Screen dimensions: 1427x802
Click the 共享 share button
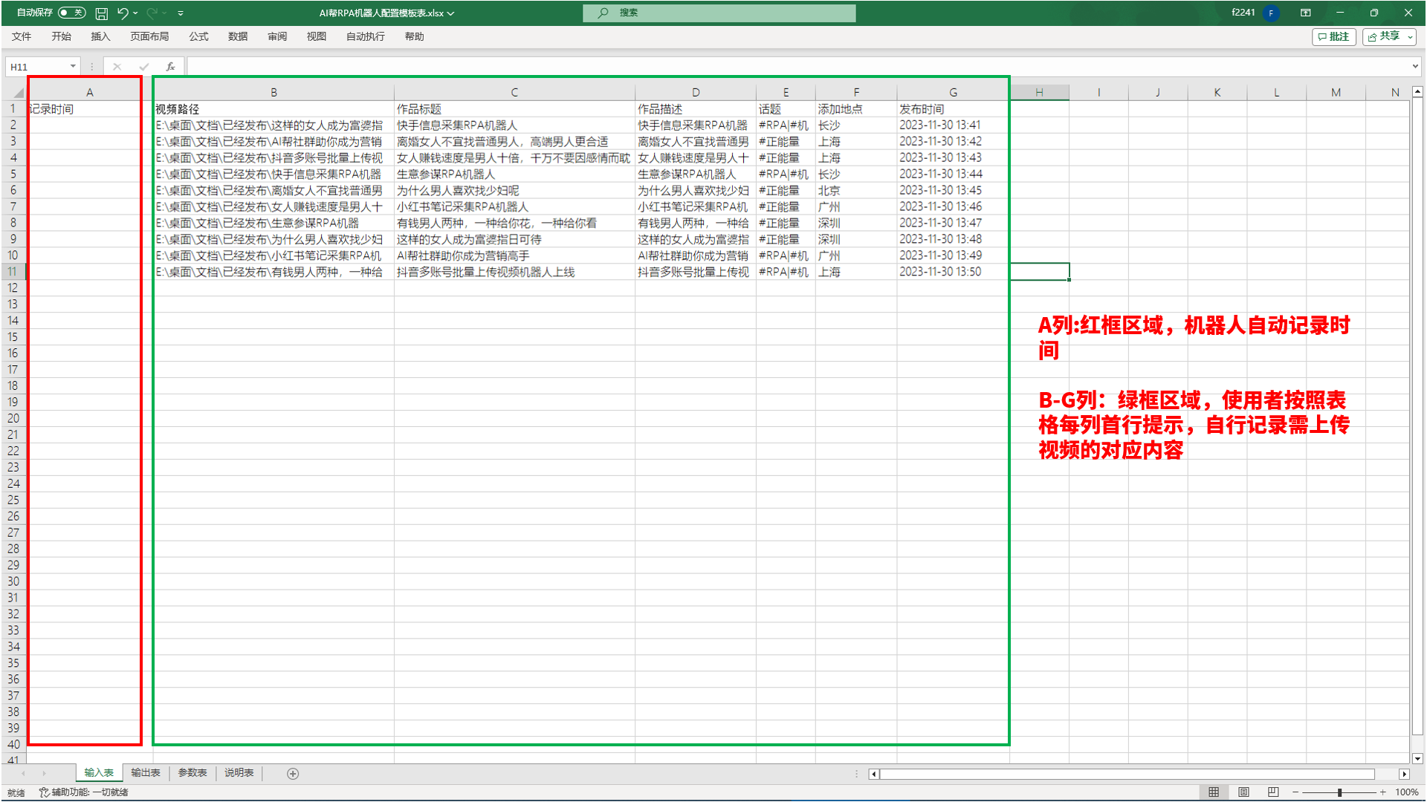click(x=1389, y=36)
